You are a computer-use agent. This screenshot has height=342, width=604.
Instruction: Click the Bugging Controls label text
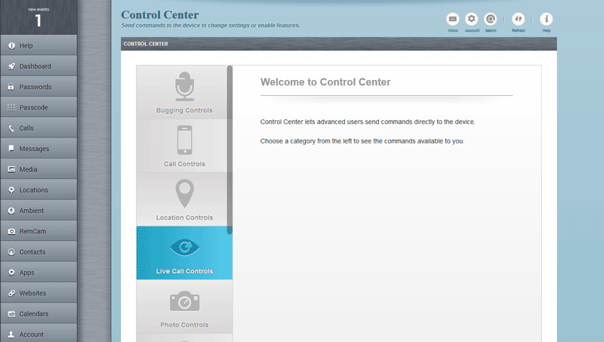point(184,110)
